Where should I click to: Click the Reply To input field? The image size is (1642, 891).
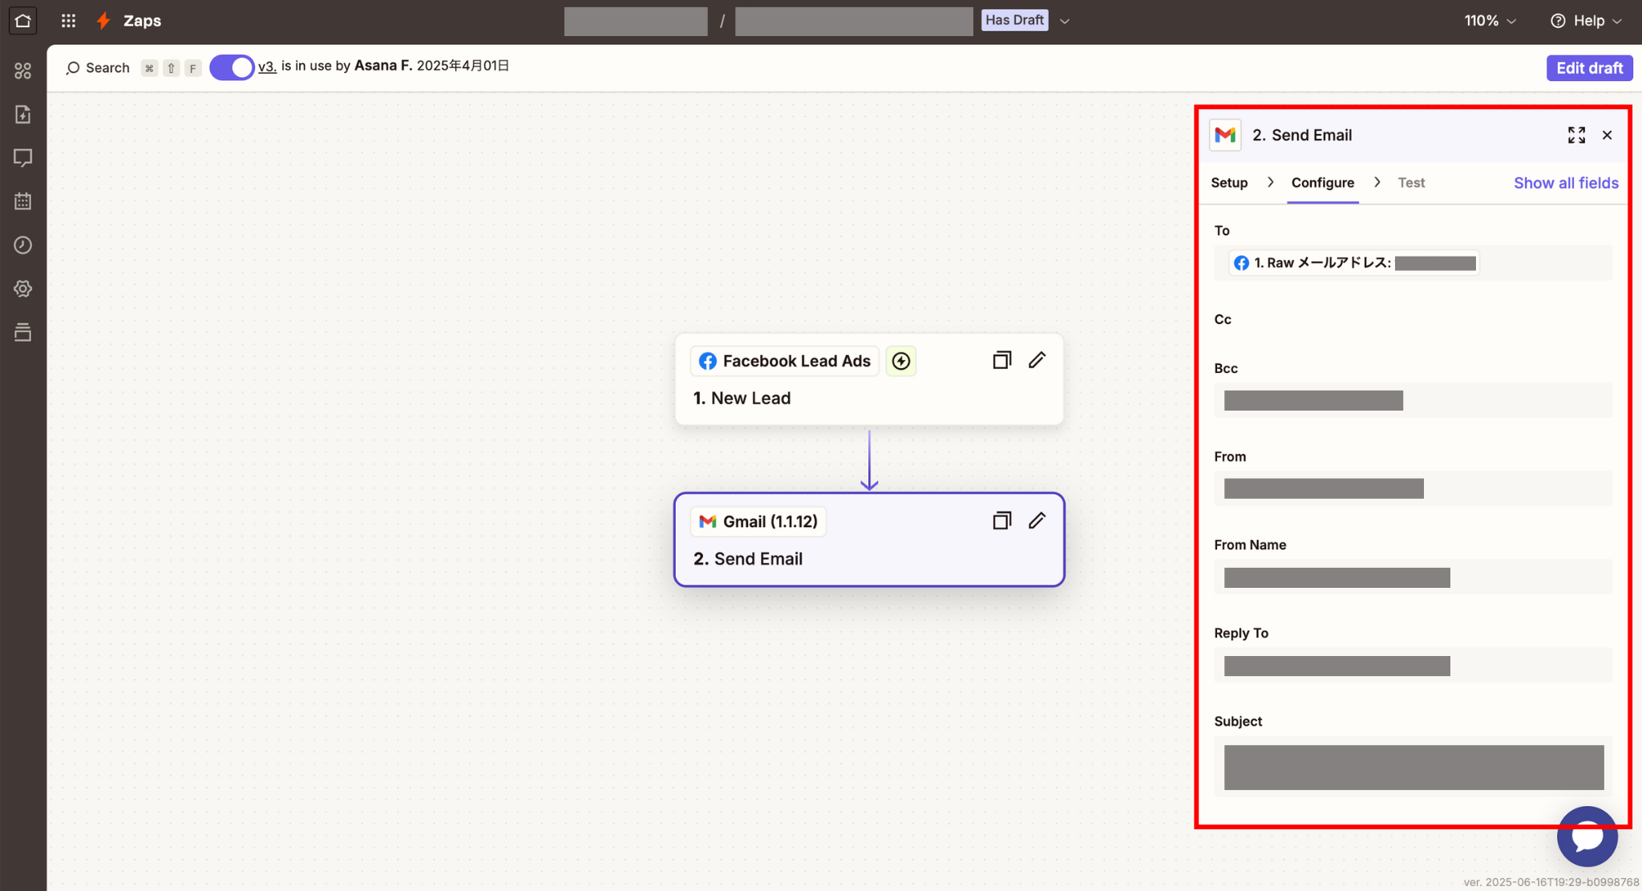[1413, 666]
